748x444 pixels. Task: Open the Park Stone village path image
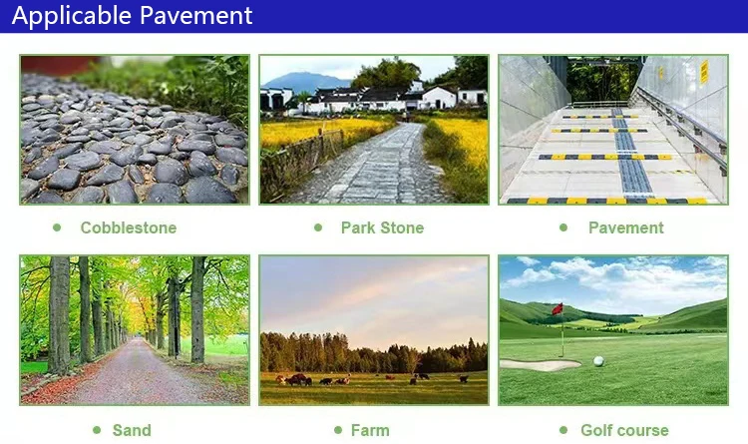pos(374,130)
